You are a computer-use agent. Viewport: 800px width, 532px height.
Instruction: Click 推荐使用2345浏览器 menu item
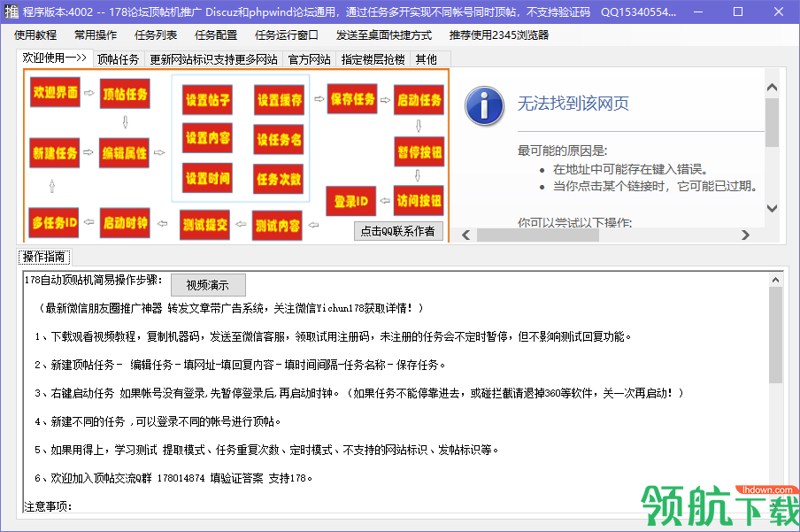(499, 35)
